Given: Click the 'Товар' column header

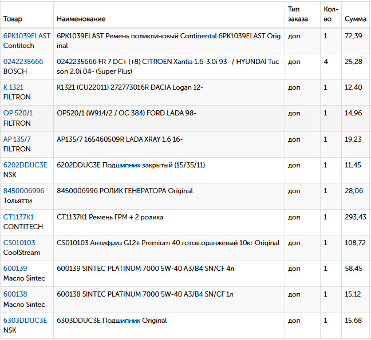Looking at the screenshot, I should (13, 19).
